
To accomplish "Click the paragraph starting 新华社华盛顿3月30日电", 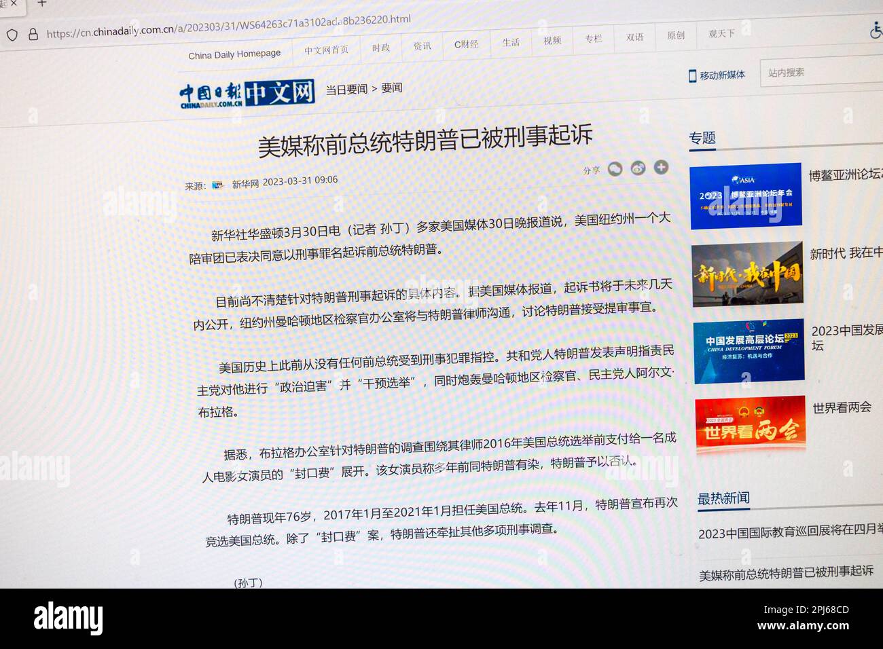I will pyautogui.click(x=430, y=237).
